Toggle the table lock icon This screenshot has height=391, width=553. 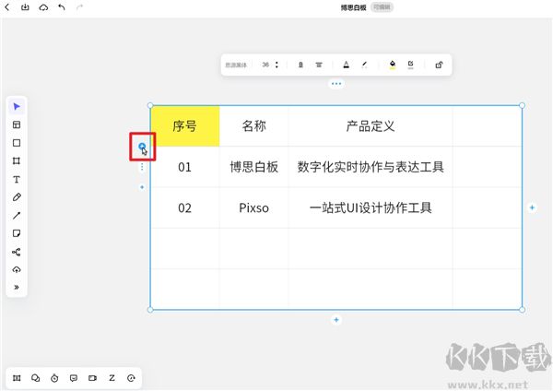[439, 65]
